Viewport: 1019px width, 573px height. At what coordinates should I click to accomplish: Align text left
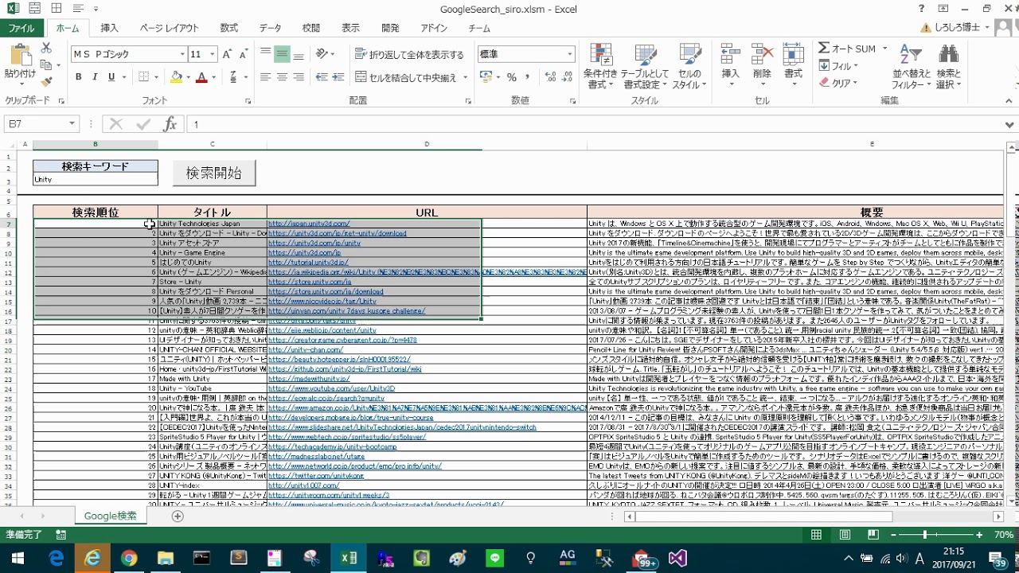coord(266,77)
